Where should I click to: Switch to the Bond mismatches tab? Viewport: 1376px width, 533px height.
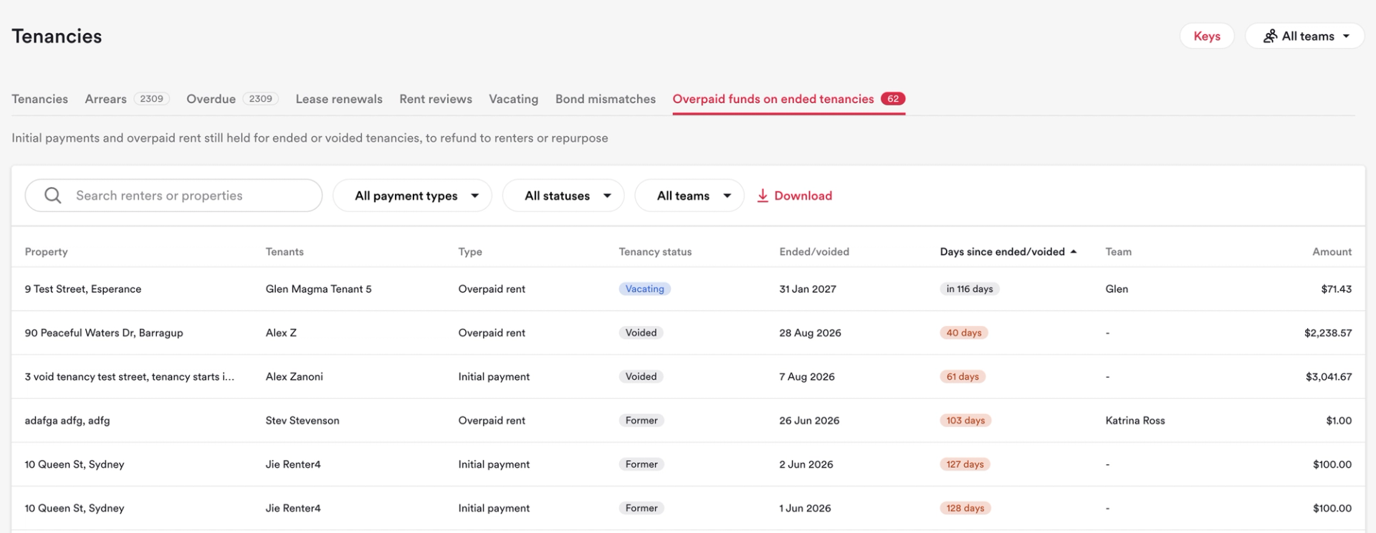[605, 99]
